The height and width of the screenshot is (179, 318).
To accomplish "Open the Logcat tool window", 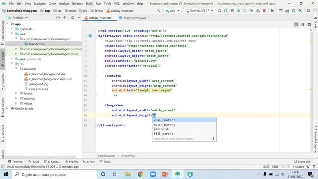I will 52,161.
